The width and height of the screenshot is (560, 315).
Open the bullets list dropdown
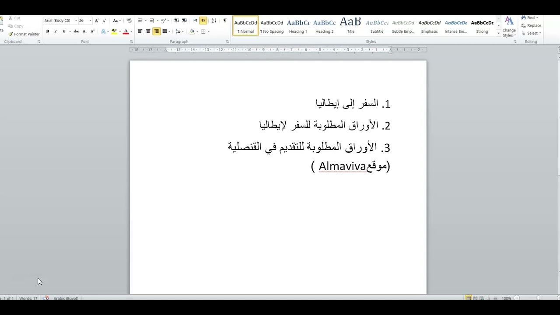pos(145,21)
